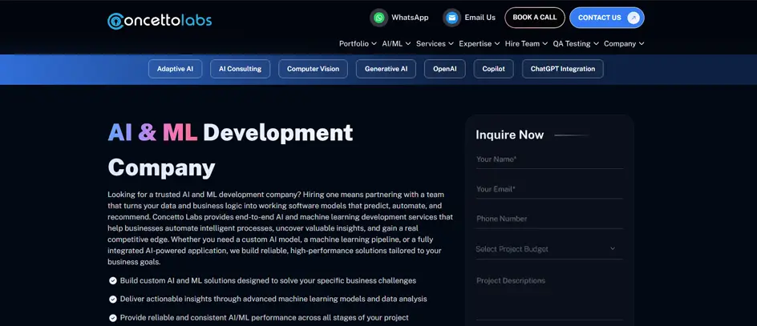Select the Generative AI pill

pyautogui.click(x=387, y=69)
